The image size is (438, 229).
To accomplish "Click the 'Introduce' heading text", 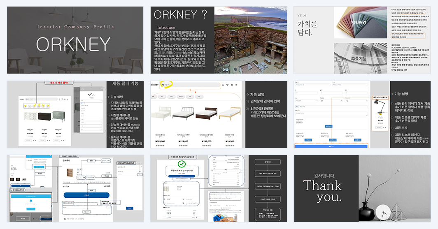I will [x=166, y=27].
